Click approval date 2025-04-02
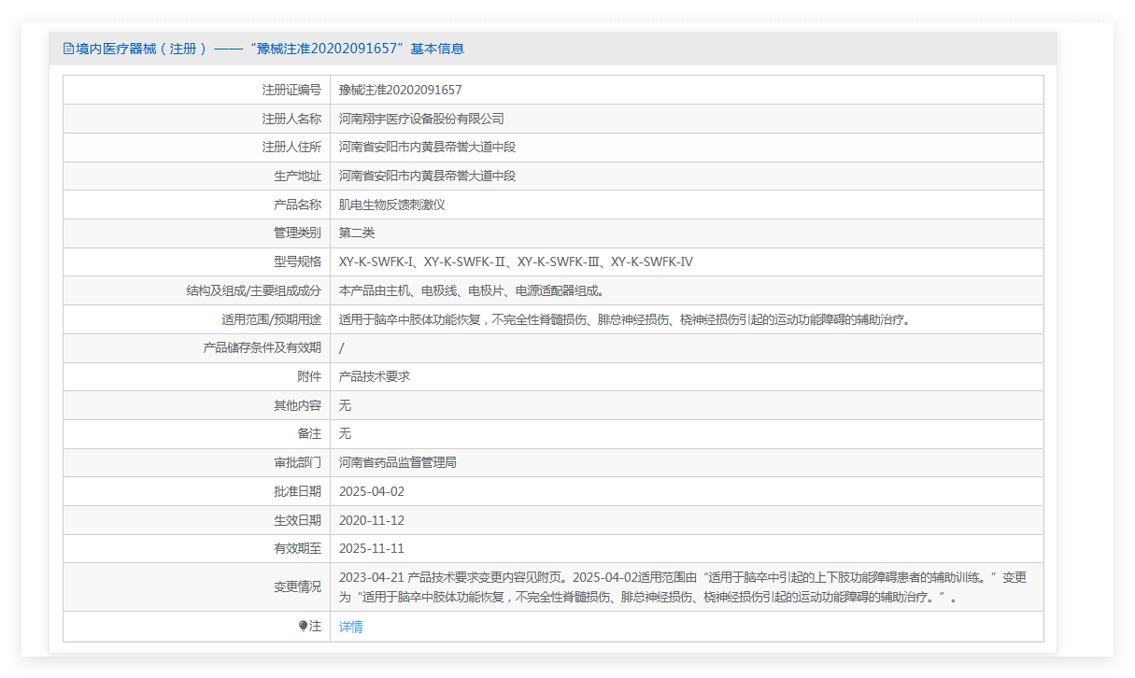 [372, 491]
